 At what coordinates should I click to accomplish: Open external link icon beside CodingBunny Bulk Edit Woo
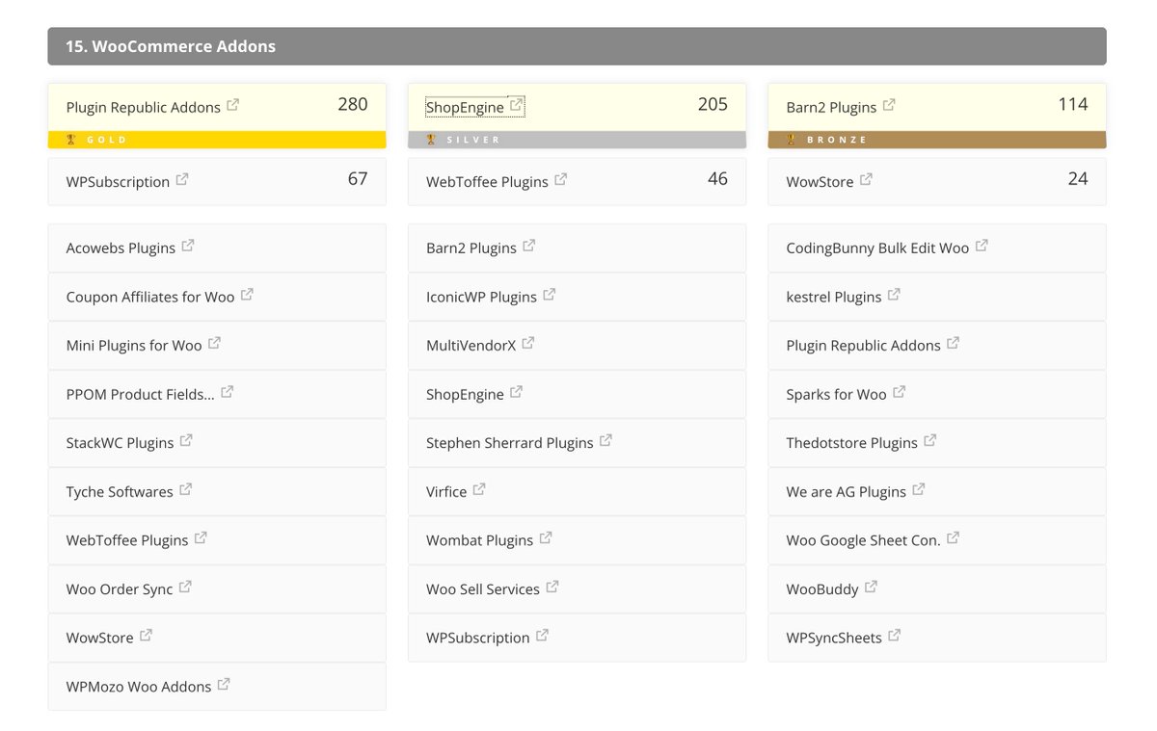pyautogui.click(x=982, y=247)
